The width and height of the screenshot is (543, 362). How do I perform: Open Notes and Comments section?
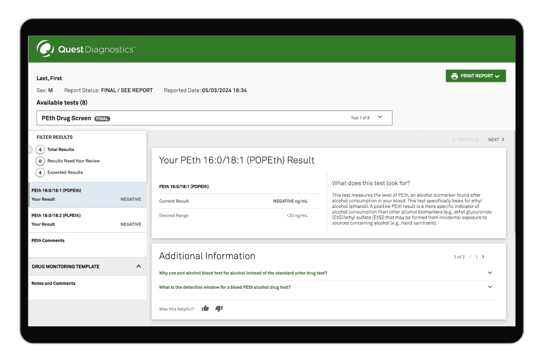click(53, 284)
